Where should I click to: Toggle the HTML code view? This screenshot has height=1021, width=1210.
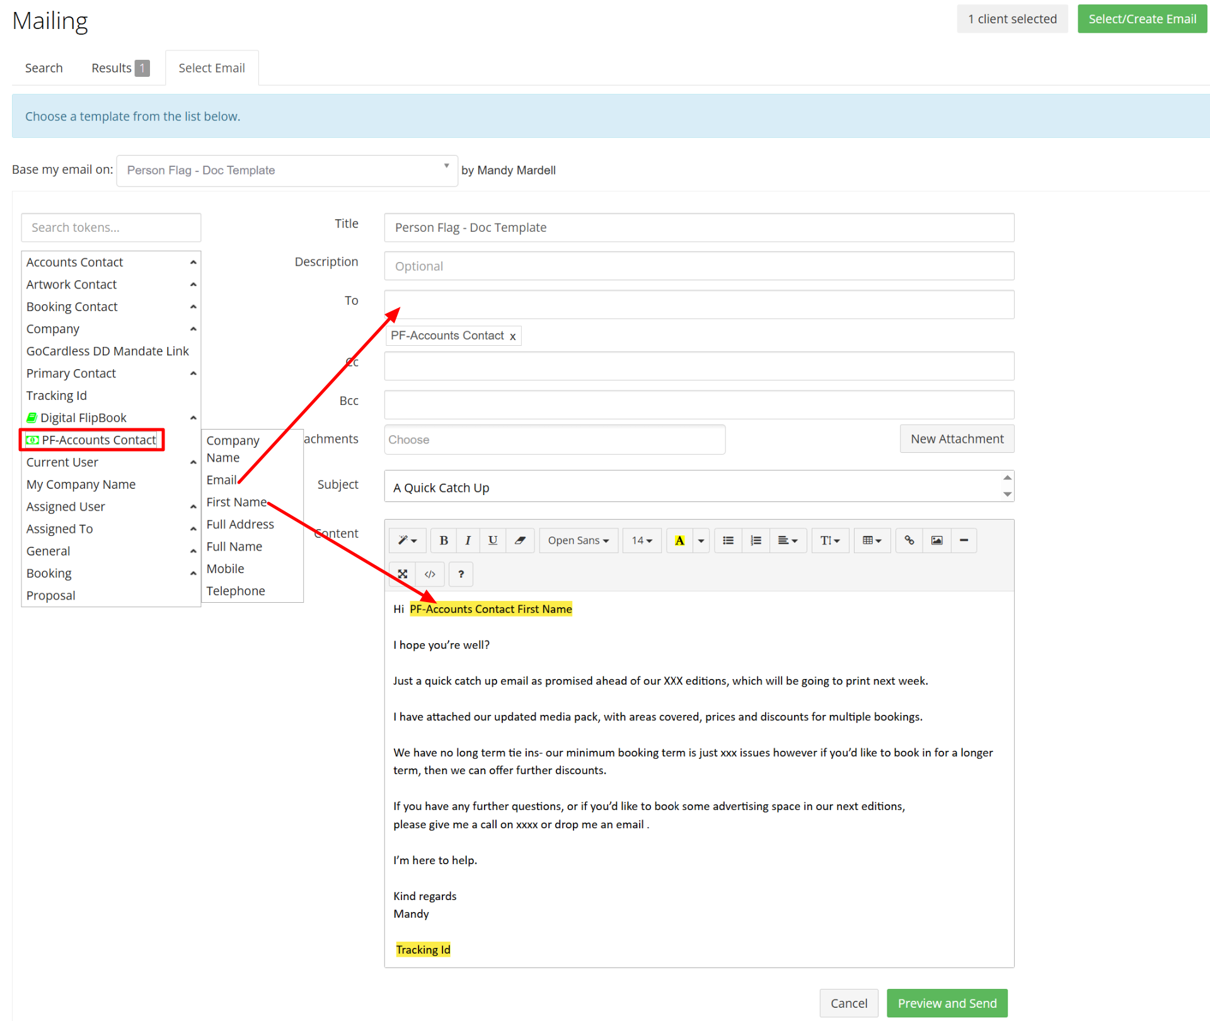point(430,574)
